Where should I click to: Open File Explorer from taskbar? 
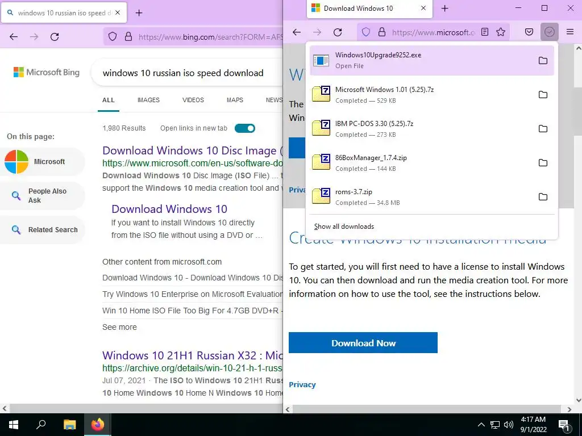coord(69,425)
